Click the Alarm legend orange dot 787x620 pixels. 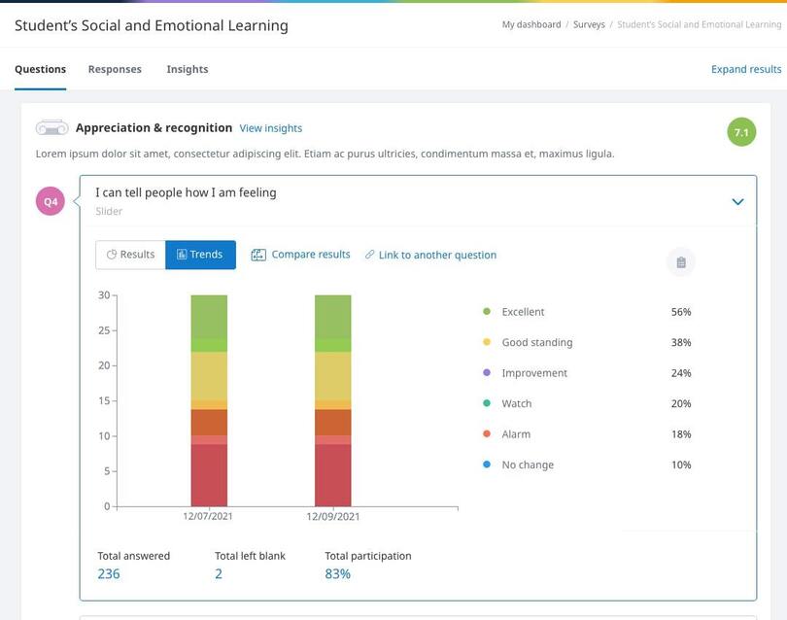tap(487, 433)
